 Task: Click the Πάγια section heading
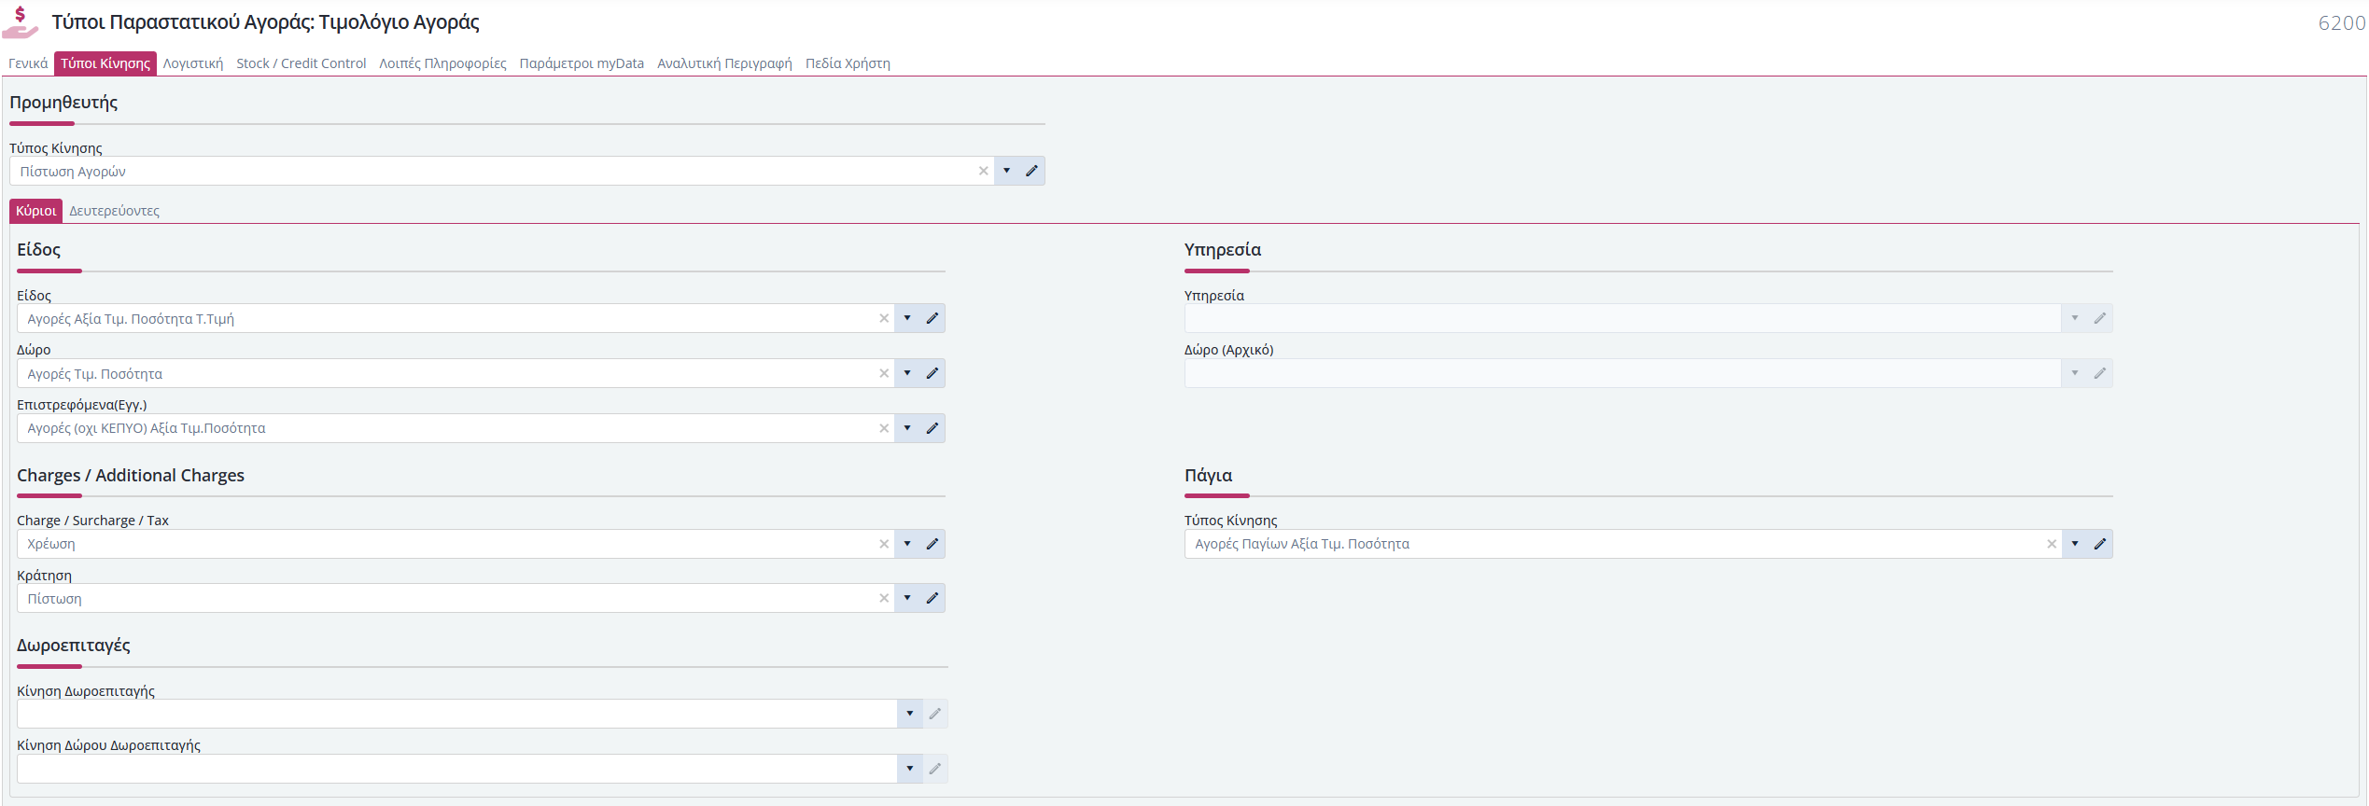(1208, 475)
